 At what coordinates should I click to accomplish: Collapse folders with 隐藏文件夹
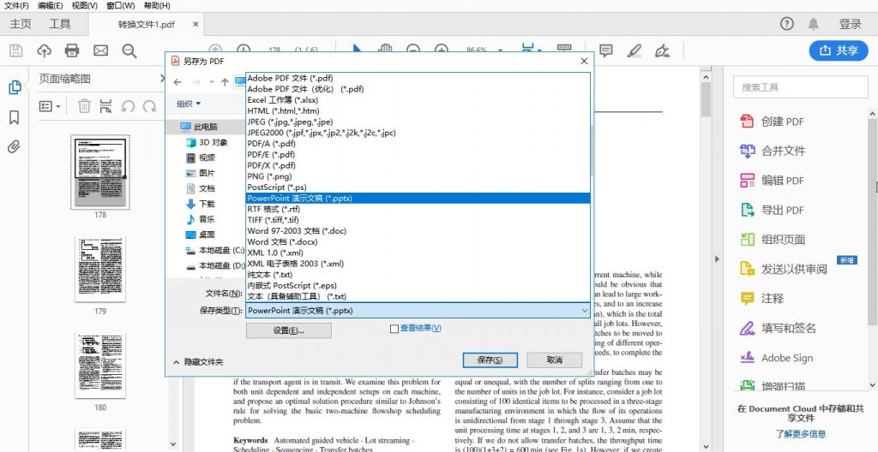coord(198,362)
